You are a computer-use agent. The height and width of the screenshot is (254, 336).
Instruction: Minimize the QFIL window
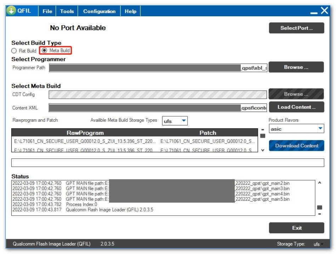tap(314, 13)
